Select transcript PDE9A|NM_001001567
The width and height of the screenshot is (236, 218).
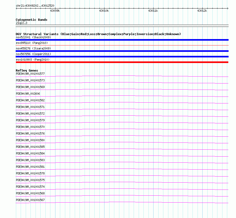[30, 200]
